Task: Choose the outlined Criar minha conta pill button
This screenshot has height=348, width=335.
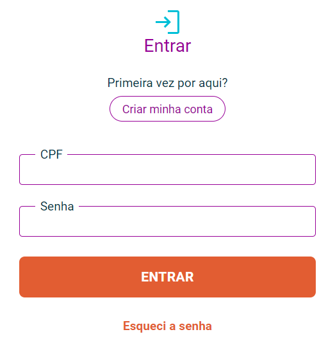Action: coord(167,109)
